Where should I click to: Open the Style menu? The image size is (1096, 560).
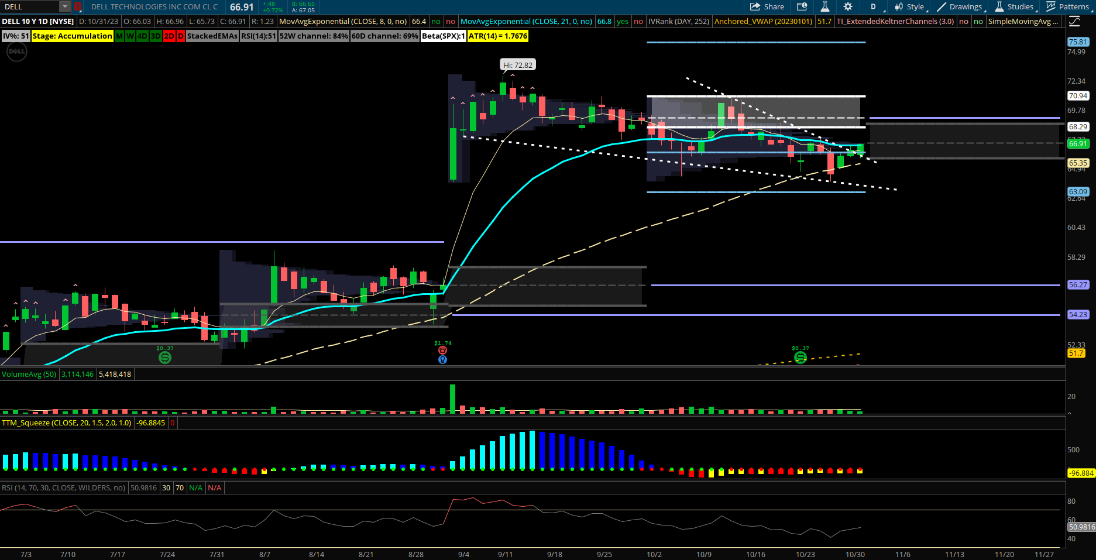(x=911, y=7)
